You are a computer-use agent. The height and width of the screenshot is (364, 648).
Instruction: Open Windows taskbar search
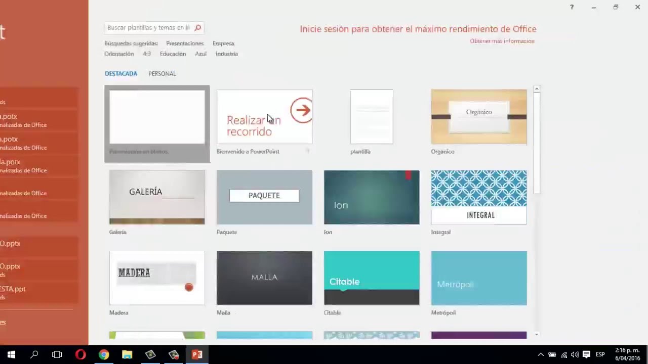point(34,354)
